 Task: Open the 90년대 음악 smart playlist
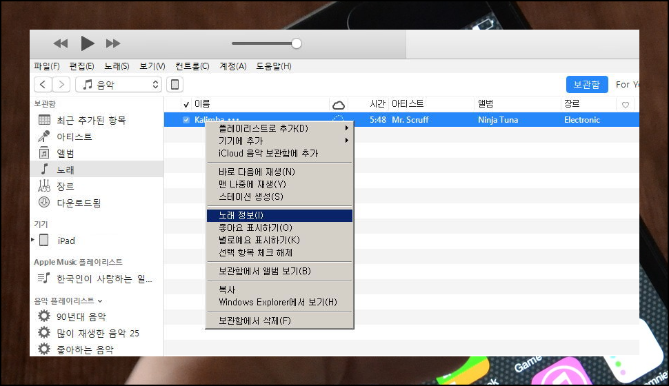click(97, 316)
